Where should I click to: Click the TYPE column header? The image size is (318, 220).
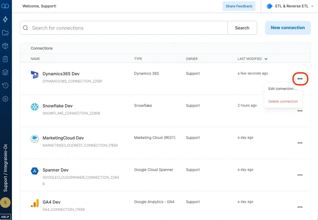pos(138,59)
